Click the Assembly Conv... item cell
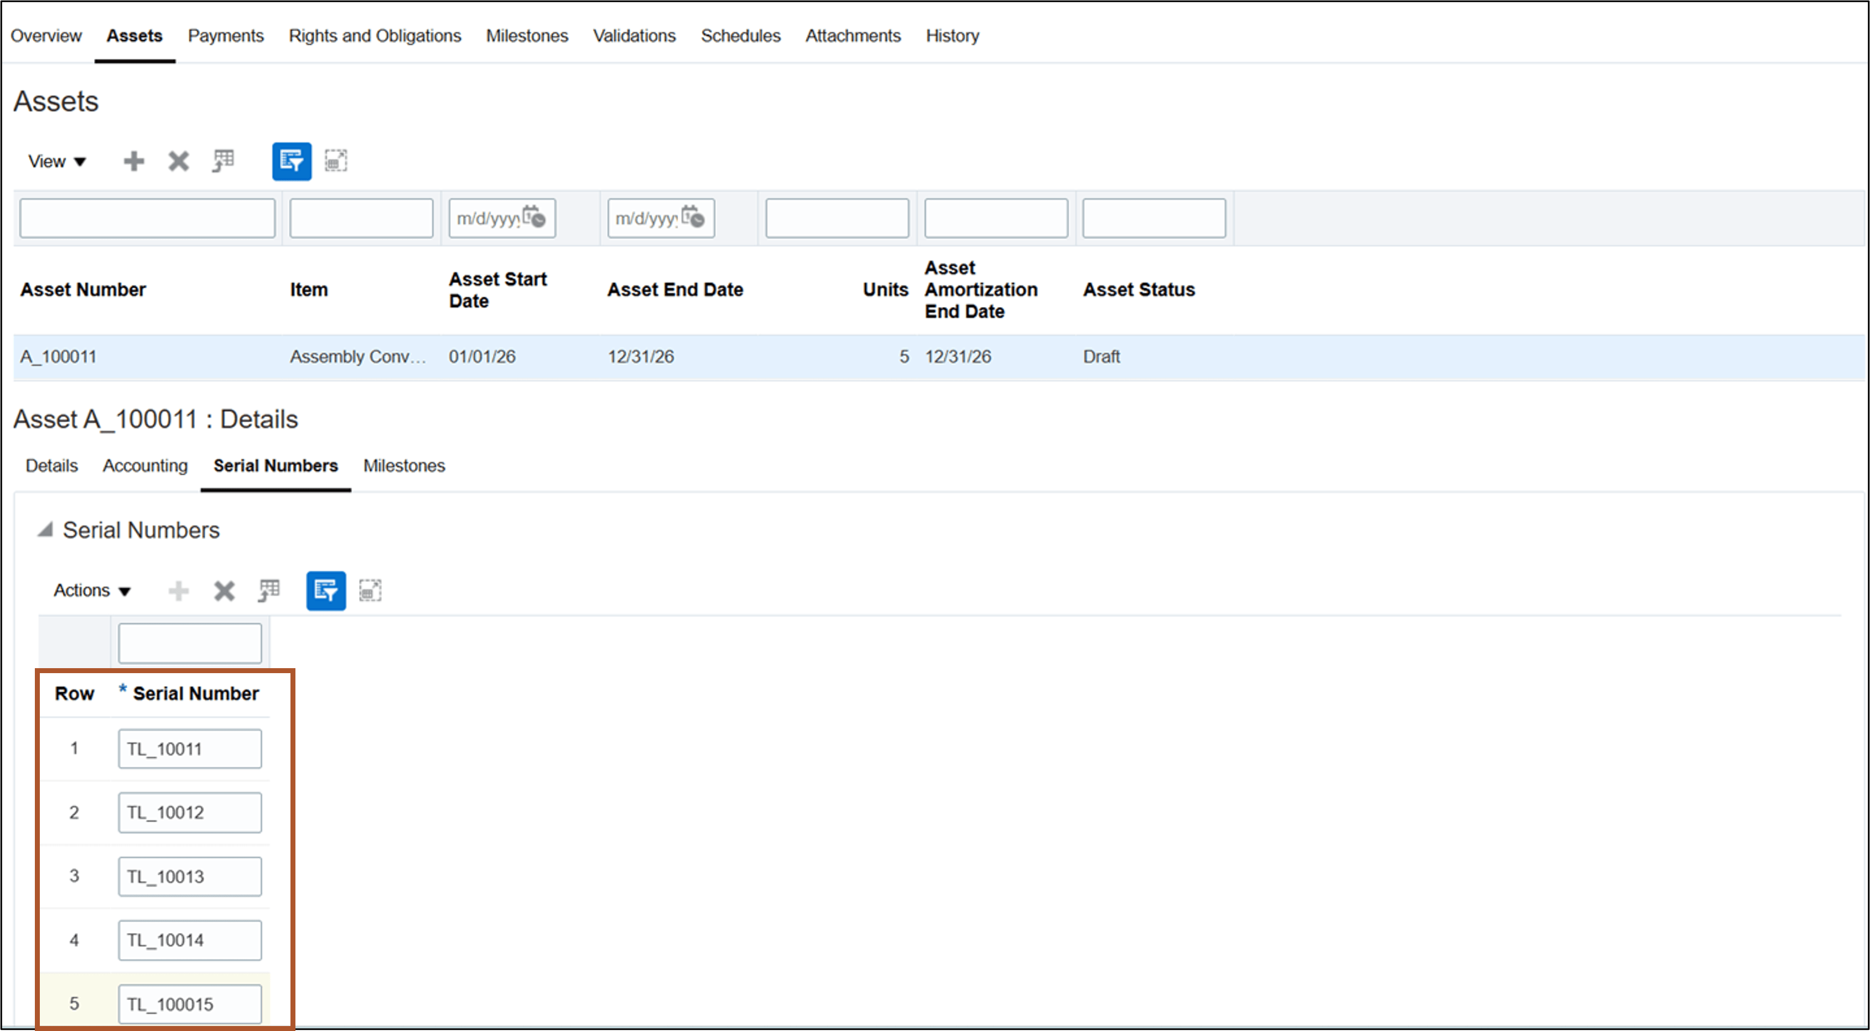 [x=358, y=357]
